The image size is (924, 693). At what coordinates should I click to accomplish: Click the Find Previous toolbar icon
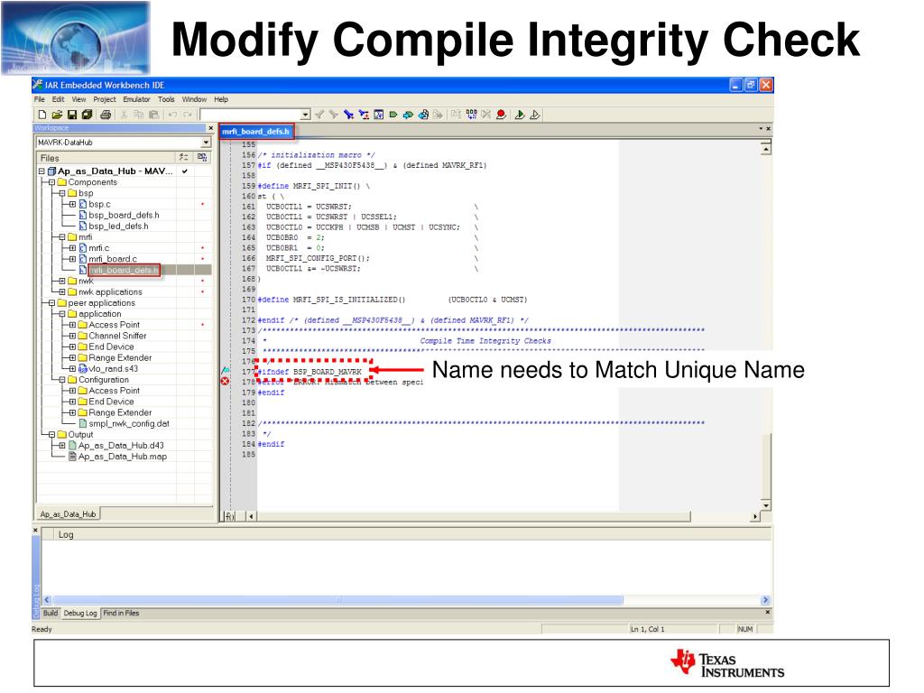[x=319, y=115]
